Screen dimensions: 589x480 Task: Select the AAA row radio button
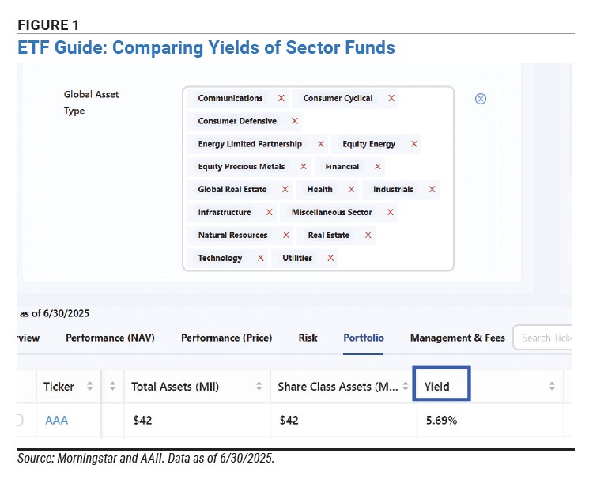pyautogui.click(x=19, y=420)
